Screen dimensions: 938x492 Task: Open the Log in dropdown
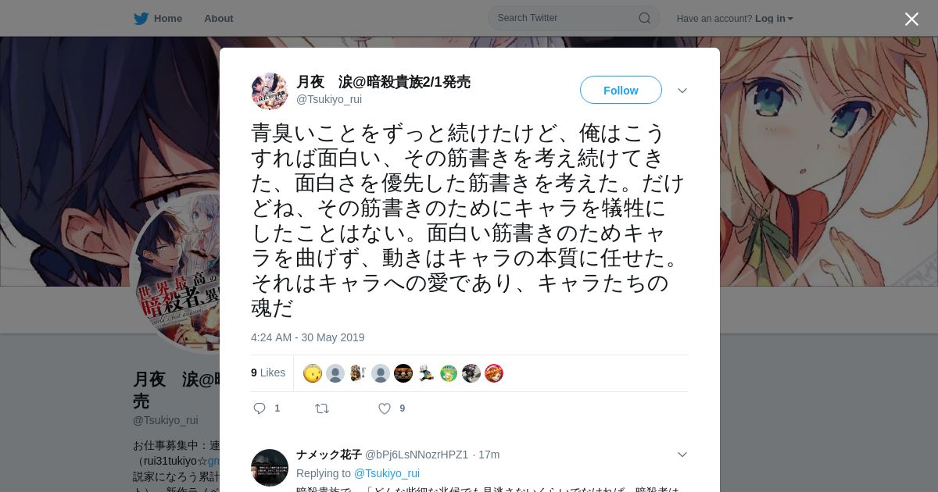click(x=774, y=19)
